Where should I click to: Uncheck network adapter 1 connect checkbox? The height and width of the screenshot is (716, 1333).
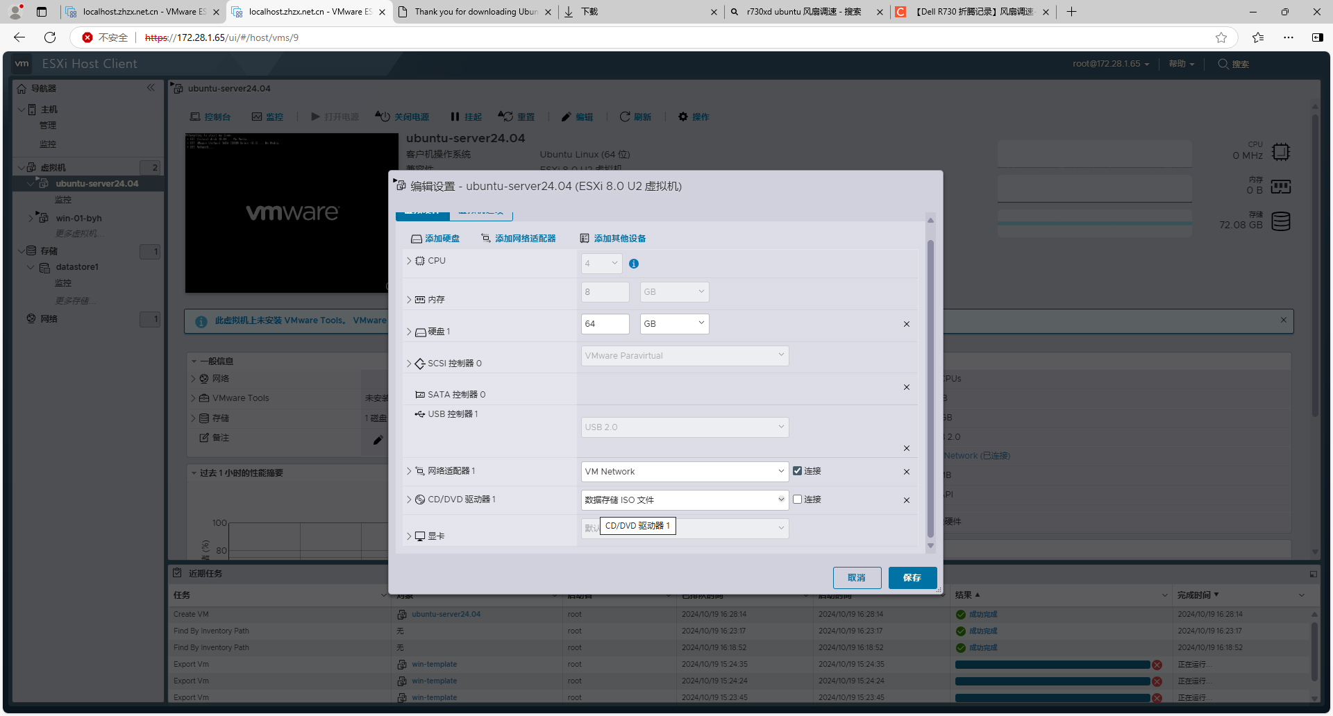[x=797, y=471]
